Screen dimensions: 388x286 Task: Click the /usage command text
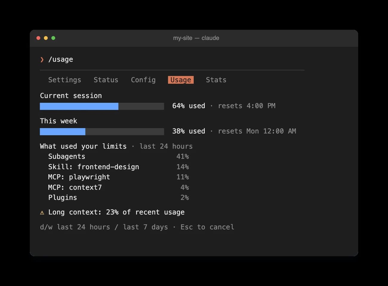[x=61, y=60]
